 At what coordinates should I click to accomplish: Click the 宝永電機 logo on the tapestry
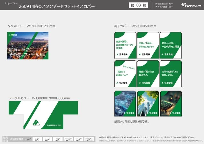pyautogui.click(x=13, y=35)
